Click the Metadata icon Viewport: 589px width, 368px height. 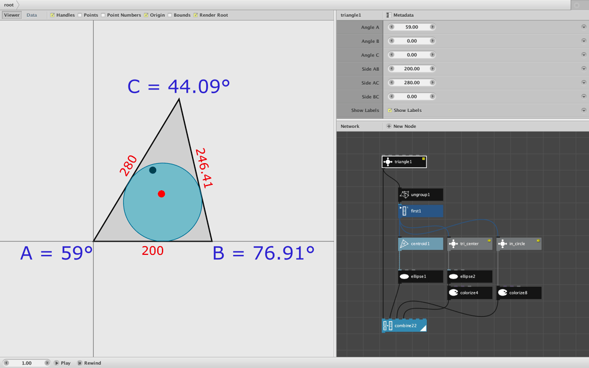coord(389,15)
